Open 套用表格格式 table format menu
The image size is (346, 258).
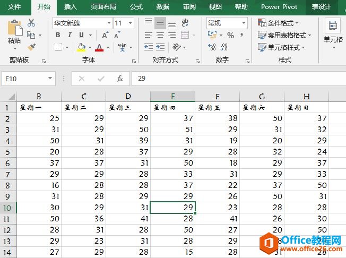point(284,35)
